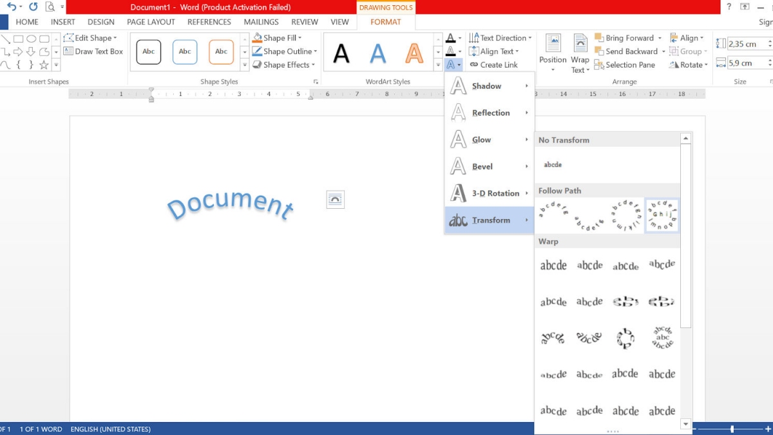
Task: Select the Oval shape in Insert Shapes
Action: click(32, 39)
